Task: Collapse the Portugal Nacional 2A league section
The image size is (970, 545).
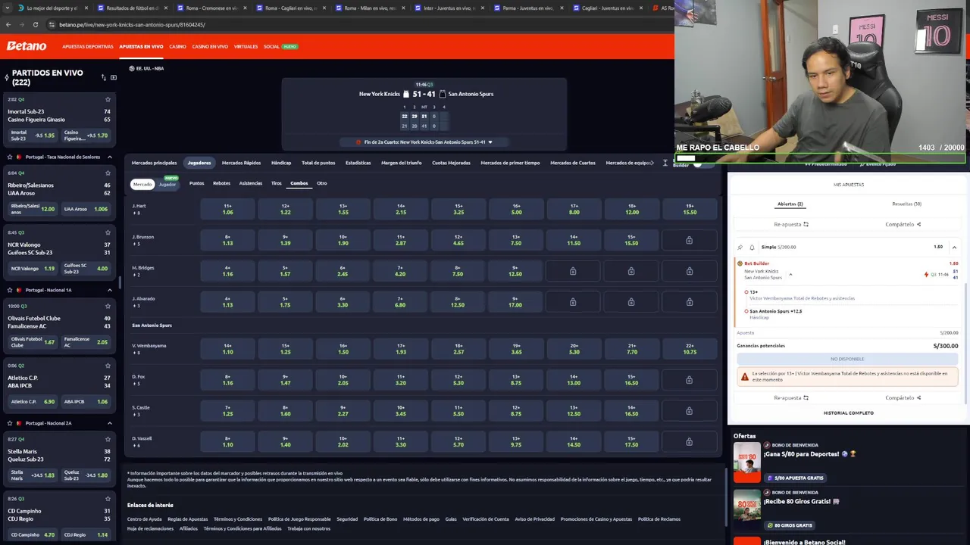Action: tap(110, 423)
